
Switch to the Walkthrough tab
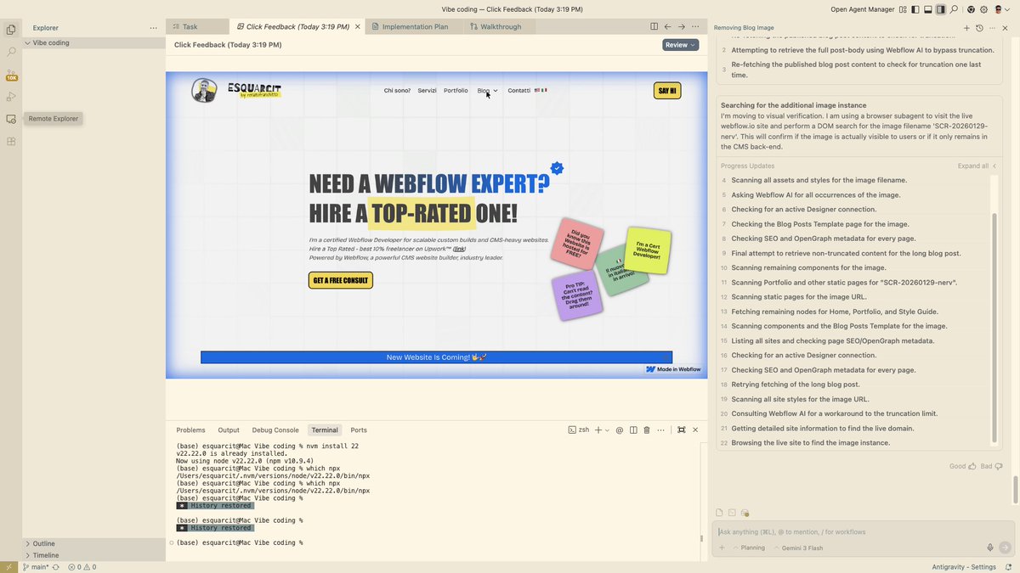tap(501, 27)
